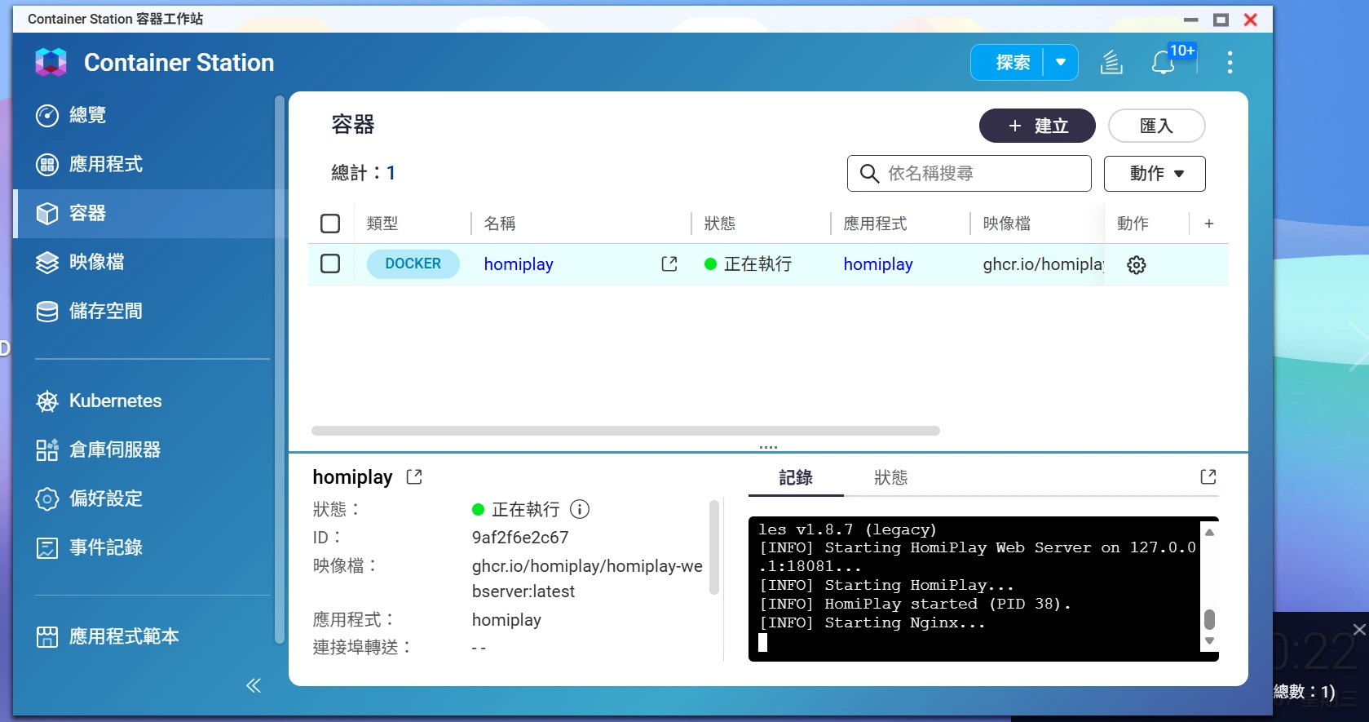The height and width of the screenshot is (722, 1369).
Task: Click the horizontal scrollbar under the table
Action: pos(625,431)
